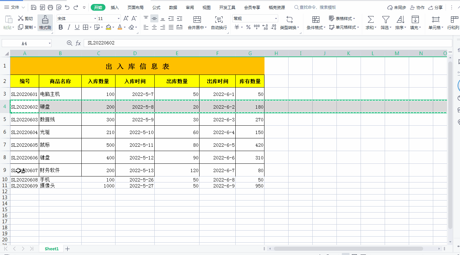Apply the yellow fill color bucket
This screenshot has height=255, width=460.
pyautogui.click(x=108, y=27)
